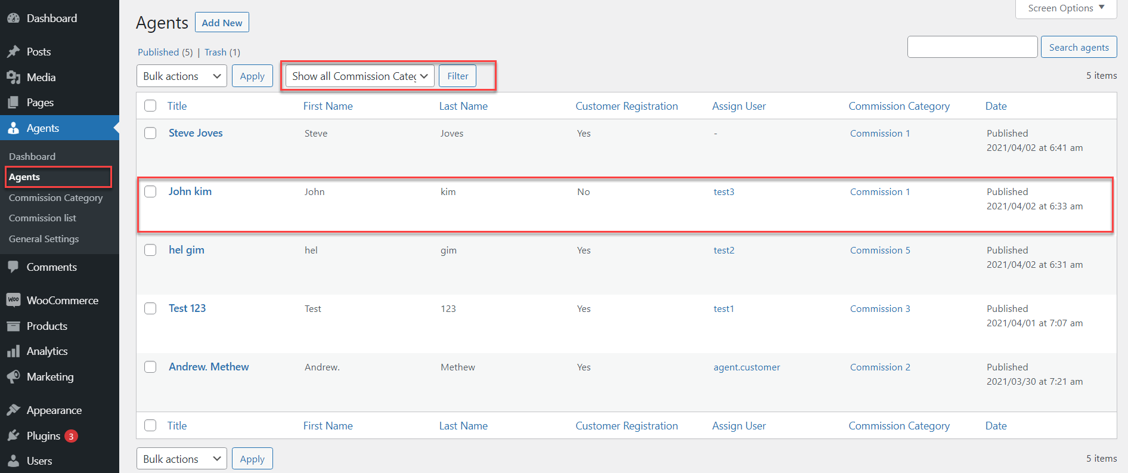Click the Marketing megaphone icon
Image resolution: width=1128 pixels, height=473 pixels.
13,377
